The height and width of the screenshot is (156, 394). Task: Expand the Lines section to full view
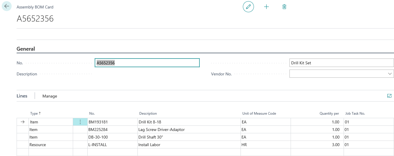389,96
